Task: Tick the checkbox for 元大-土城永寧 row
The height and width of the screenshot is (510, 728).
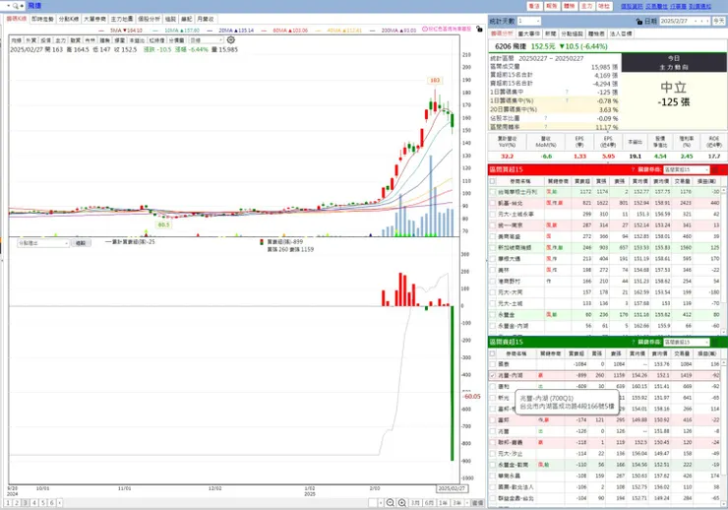Action: pyautogui.click(x=493, y=214)
